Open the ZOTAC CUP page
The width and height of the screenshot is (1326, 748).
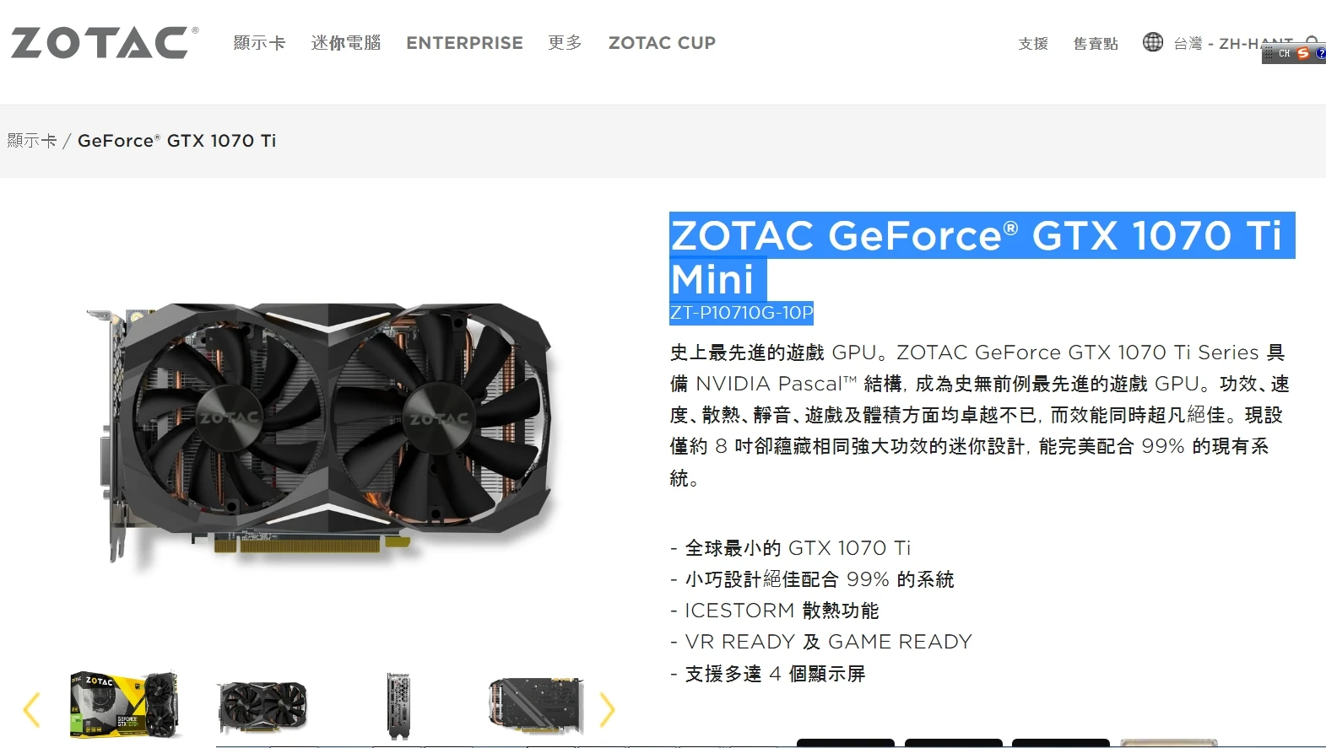[x=662, y=43]
